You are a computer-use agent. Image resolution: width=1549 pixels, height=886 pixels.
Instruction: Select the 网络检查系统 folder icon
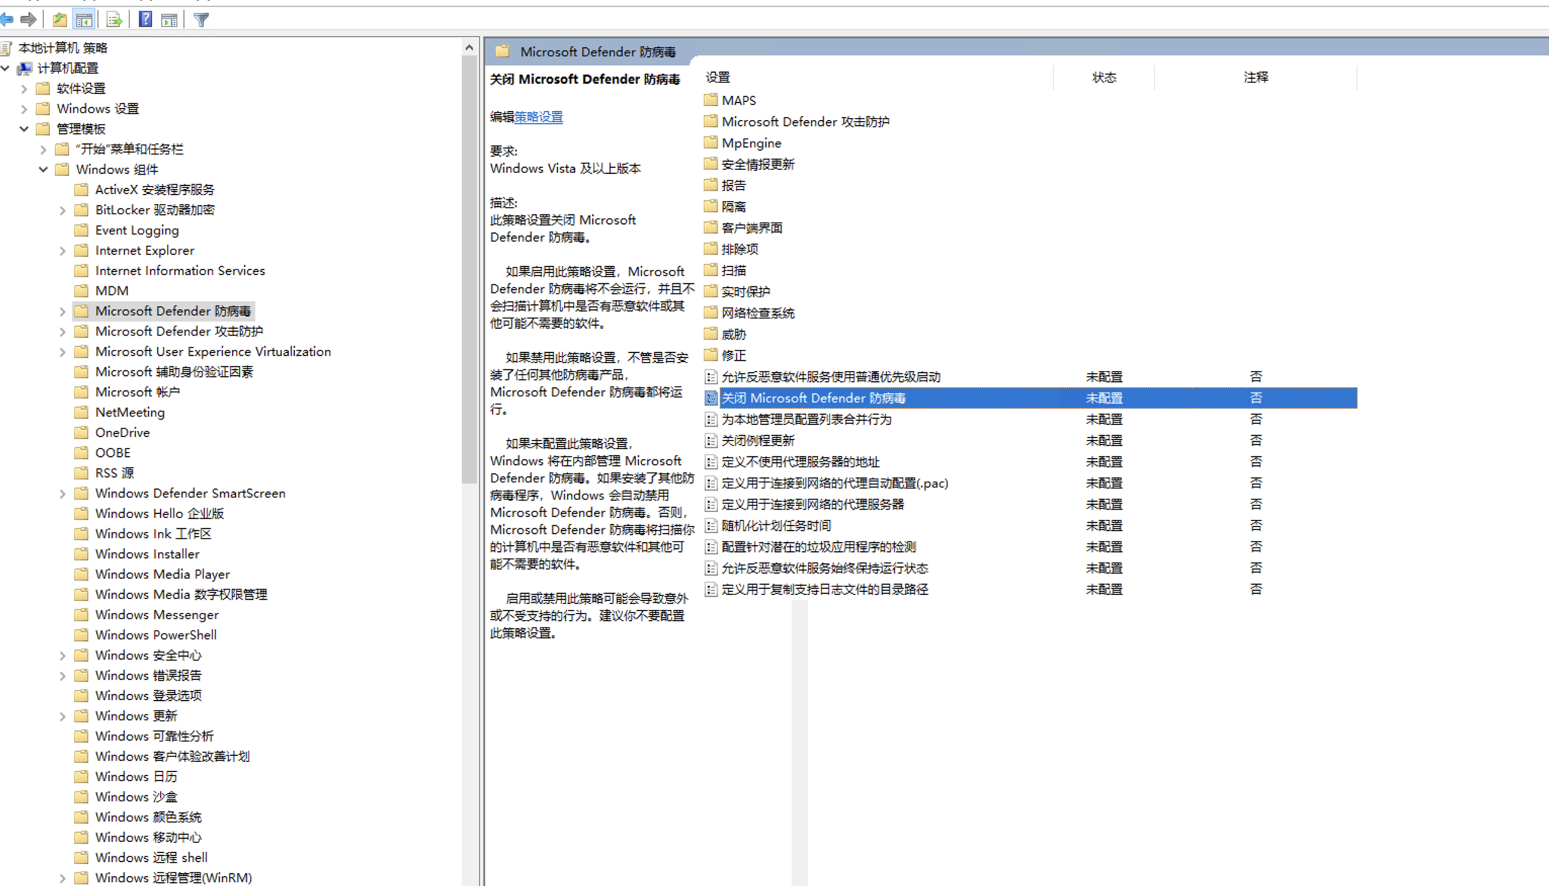(710, 312)
